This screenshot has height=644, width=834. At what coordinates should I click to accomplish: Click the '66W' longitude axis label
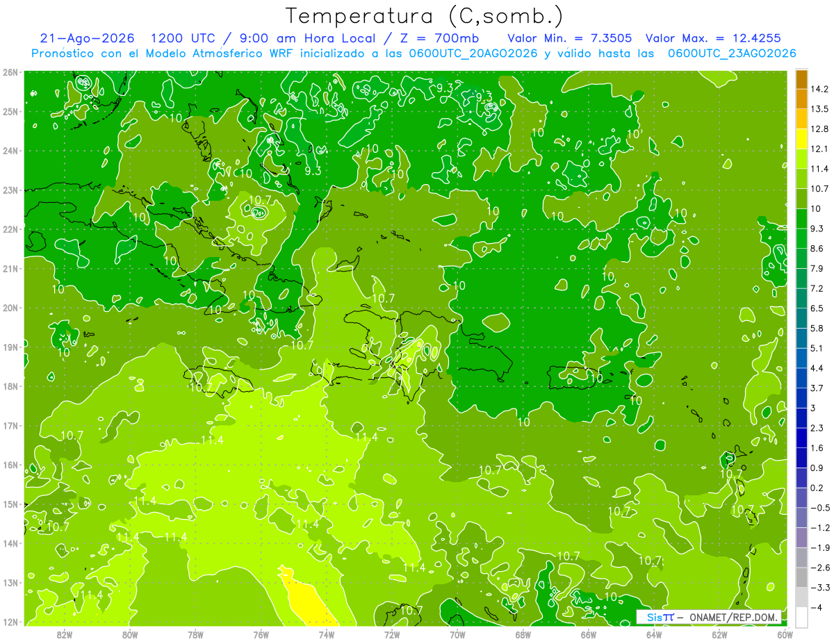point(589,634)
